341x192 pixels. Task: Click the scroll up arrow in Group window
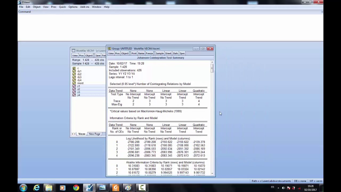point(212,62)
